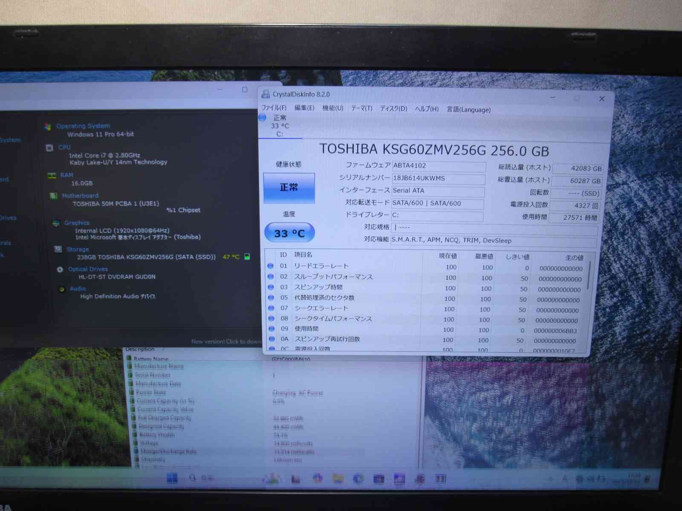Click the CPU chip icon in Speccy
The width and height of the screenshot is (682, 511).
[49, 148]
